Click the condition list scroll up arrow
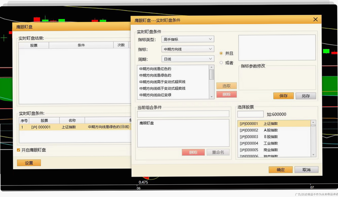 click(212, 67)
